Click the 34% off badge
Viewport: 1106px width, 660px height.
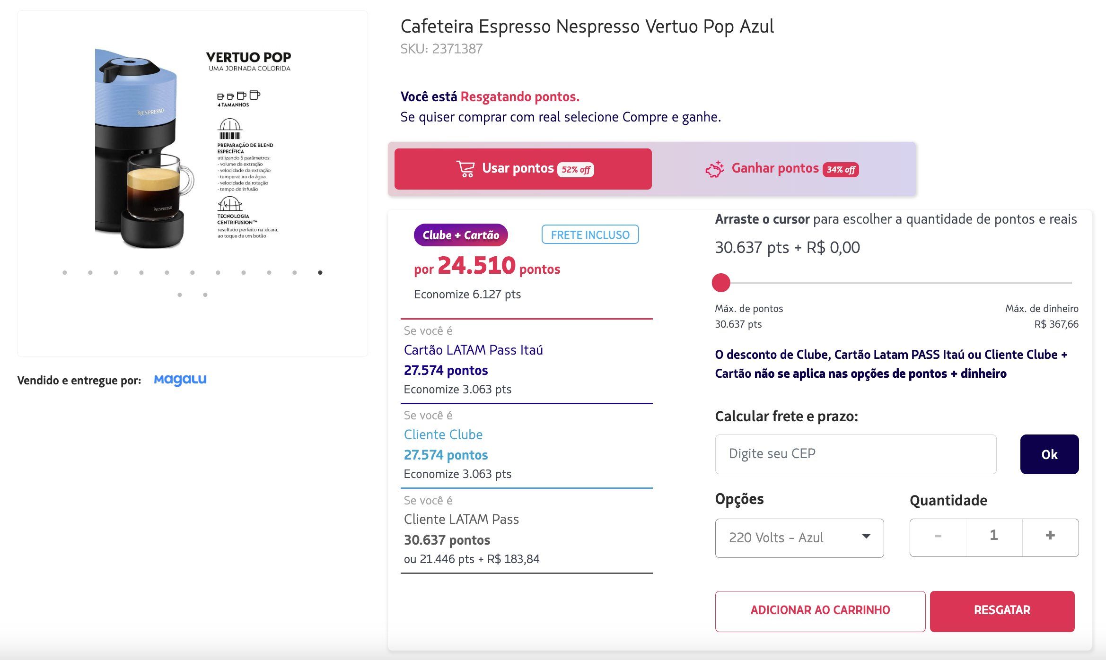[841, 170]
